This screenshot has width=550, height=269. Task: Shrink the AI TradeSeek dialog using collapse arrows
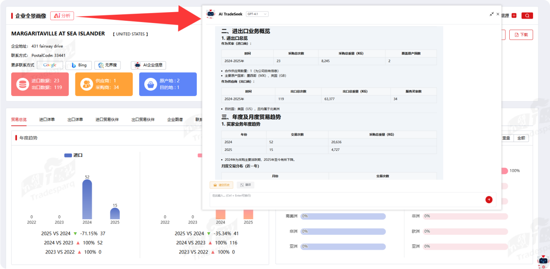pyautogui.click(x=491, y=14)
